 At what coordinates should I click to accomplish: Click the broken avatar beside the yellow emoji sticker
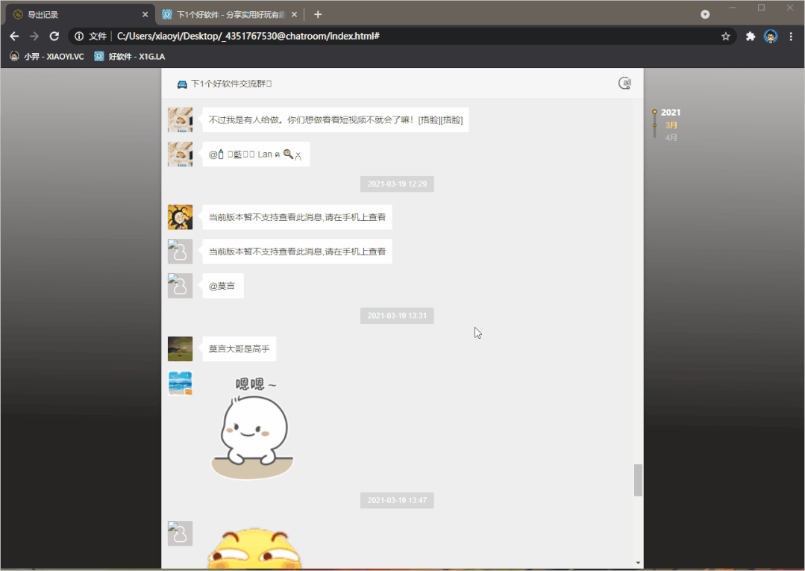pos(181,533)
